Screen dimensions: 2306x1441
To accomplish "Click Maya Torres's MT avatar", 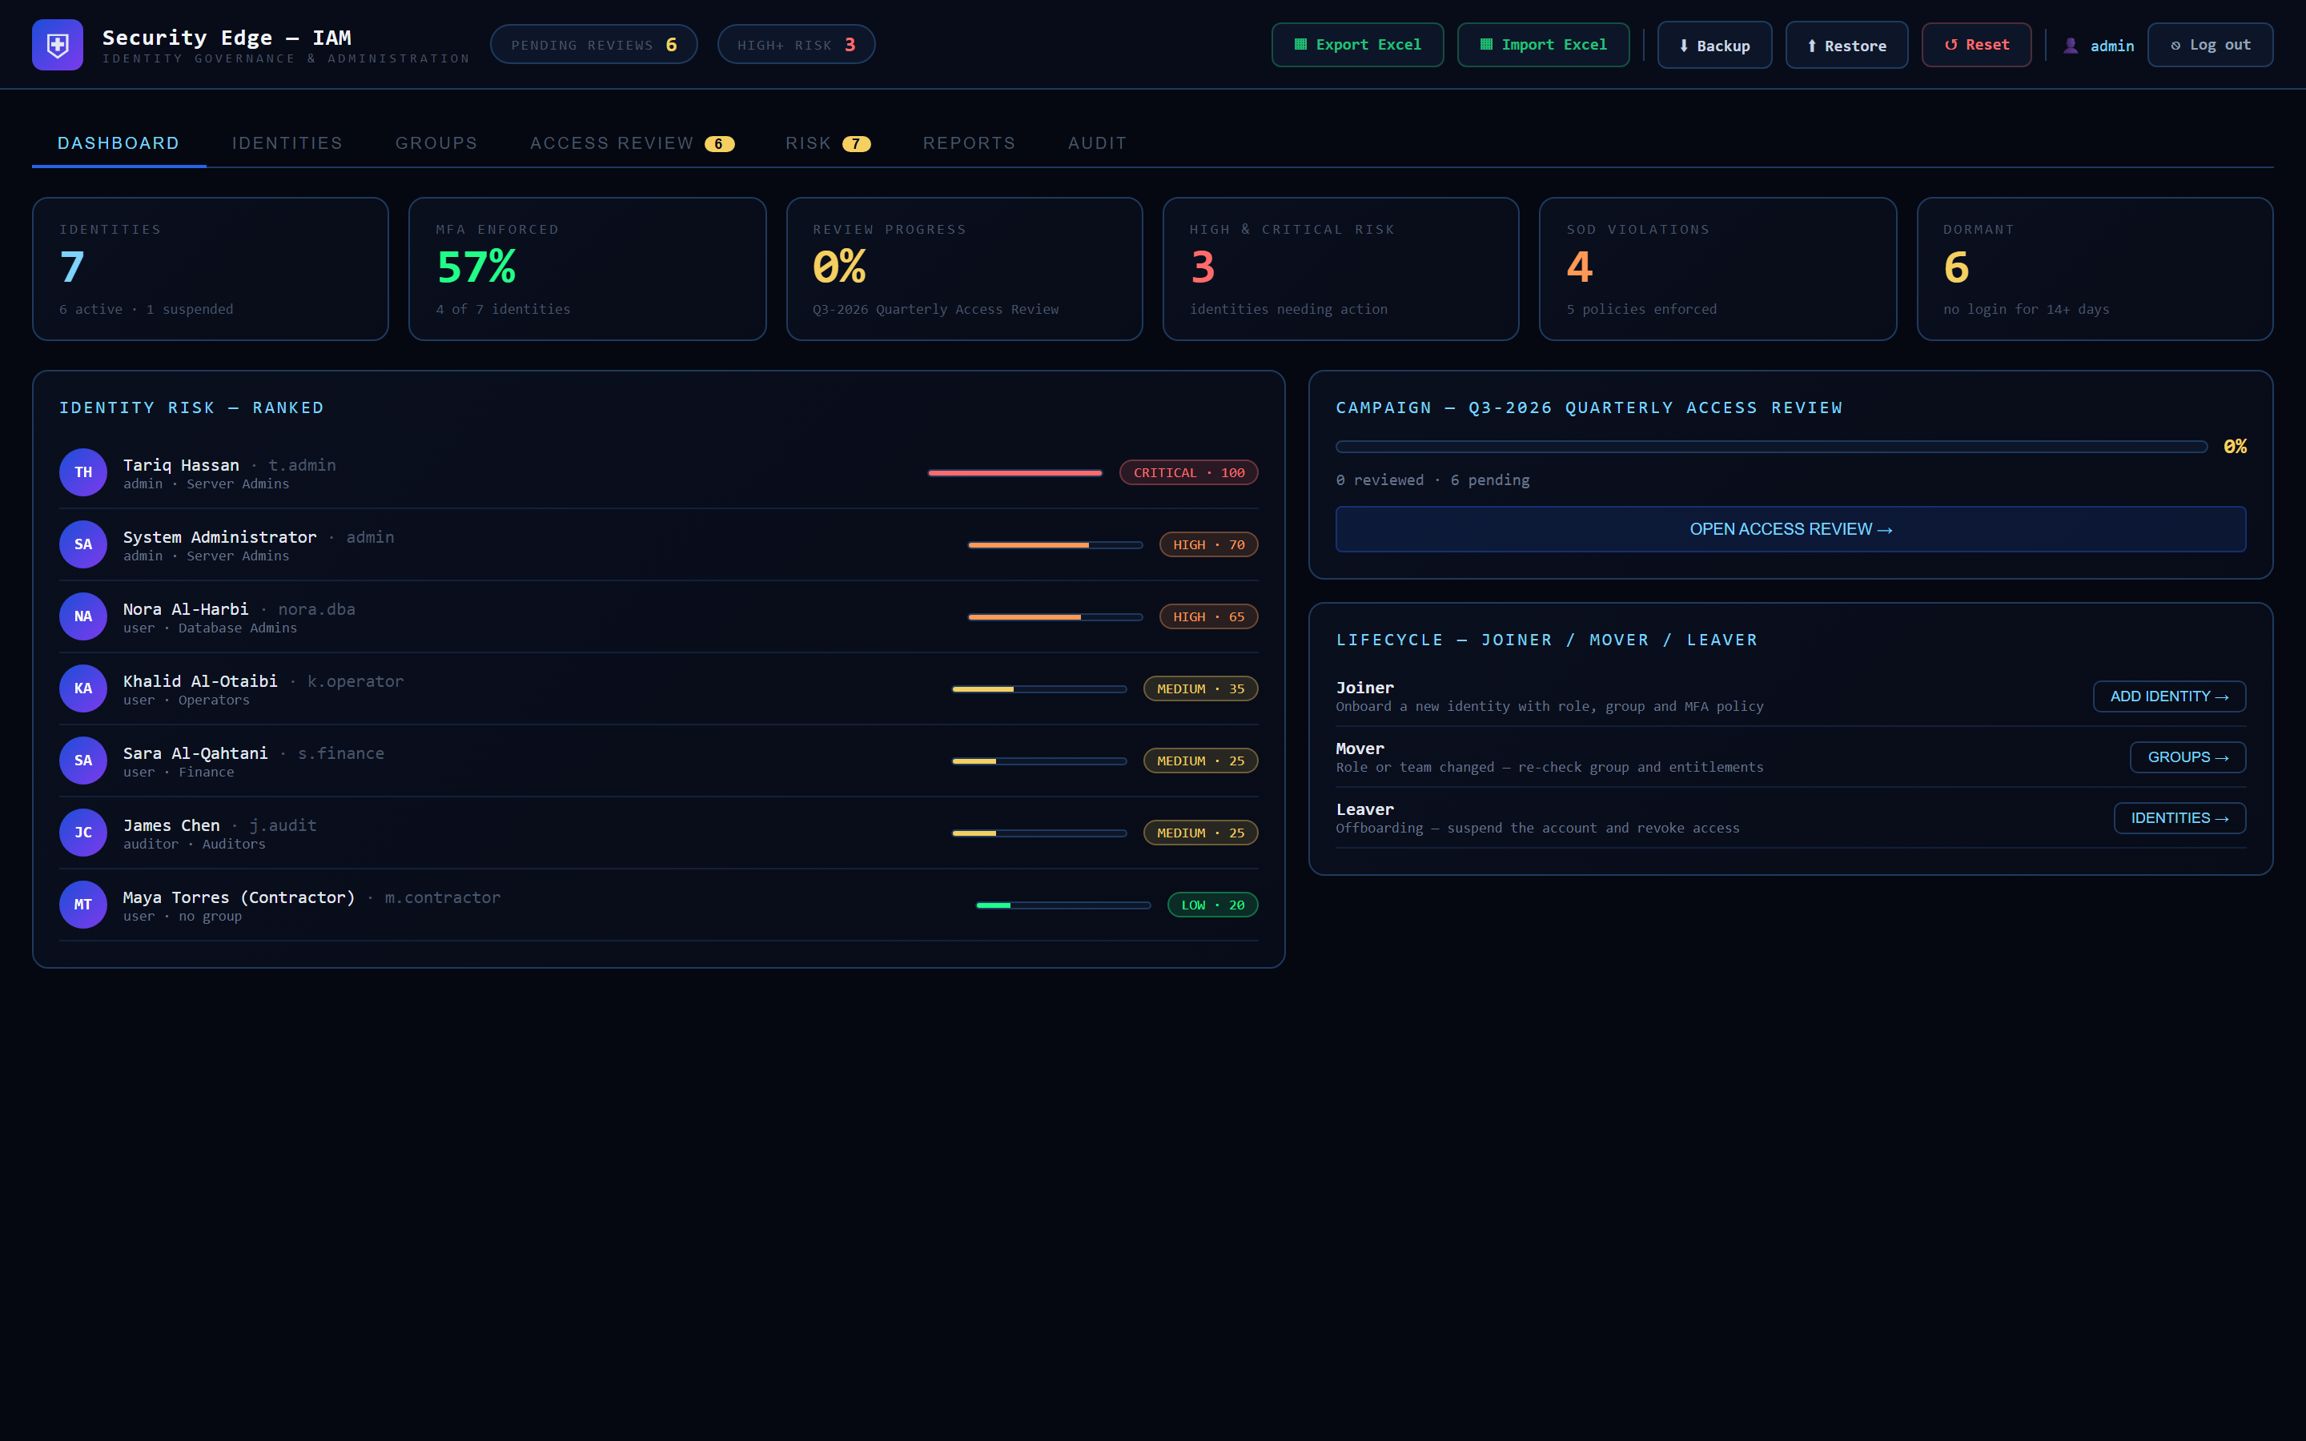I will pyautogui.click(x=83, y=905).
